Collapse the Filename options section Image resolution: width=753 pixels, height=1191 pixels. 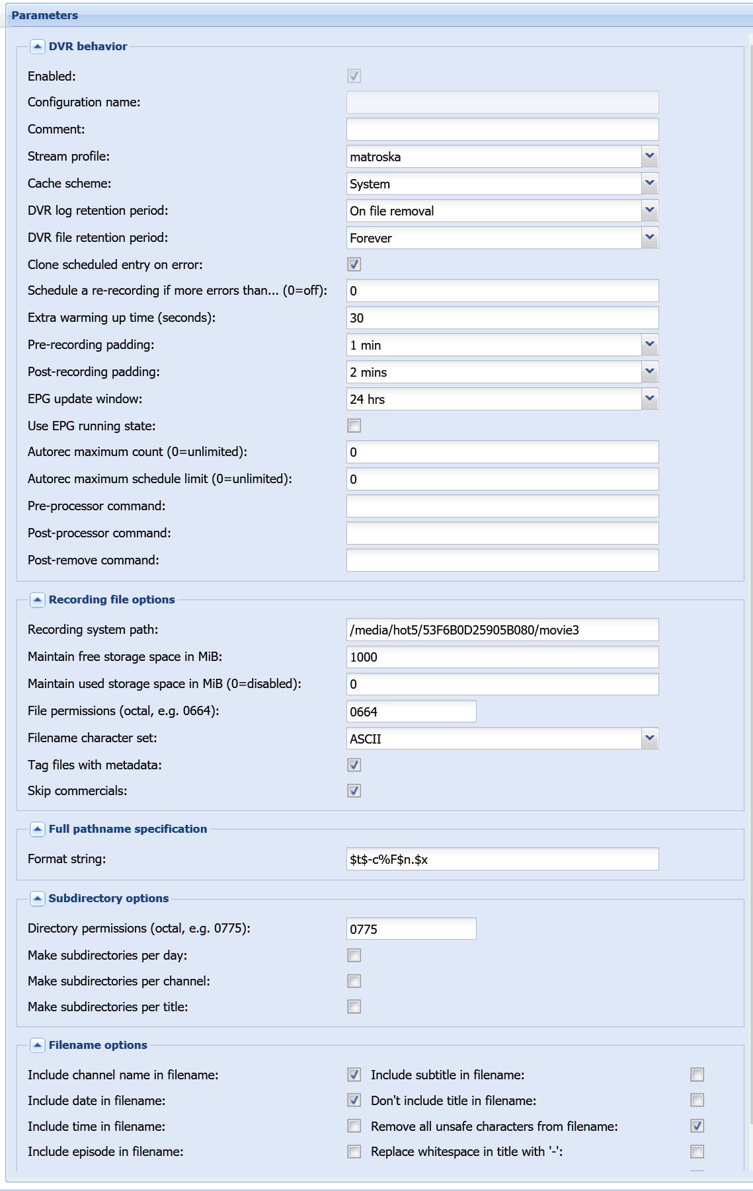coord(38,1045)
